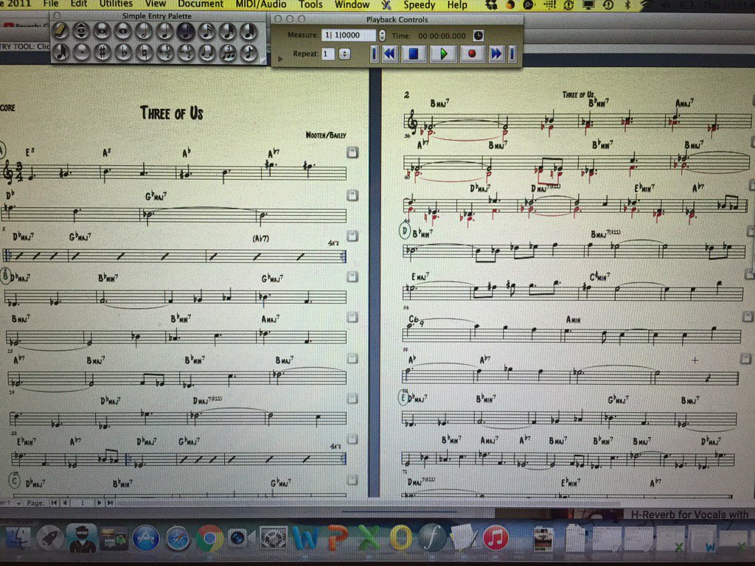
Task: Click the fast forward button
Action: coord(496,53)
